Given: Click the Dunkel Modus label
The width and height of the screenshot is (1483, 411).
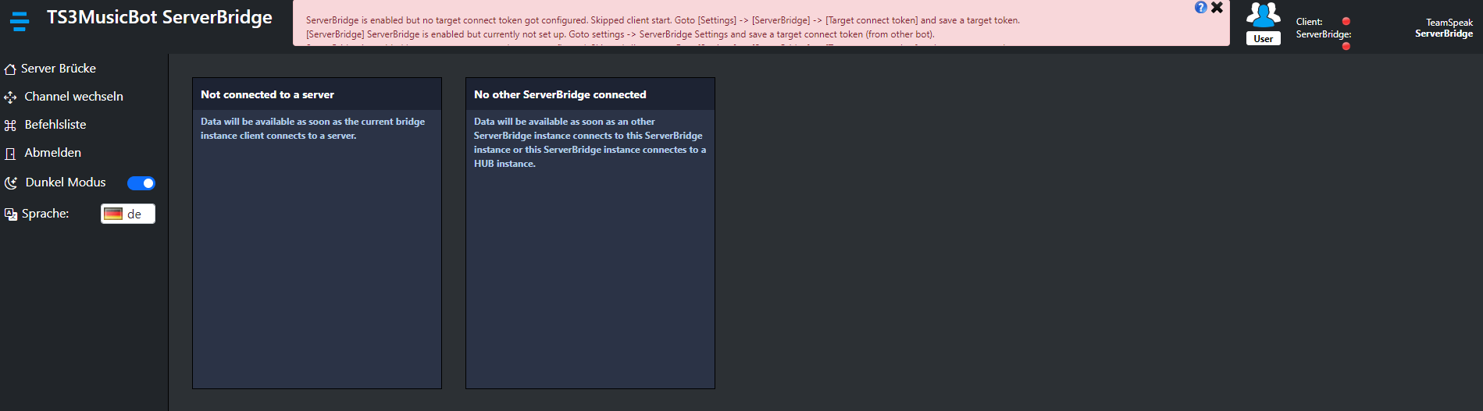Looking at the screenshot, I should 66,182.
